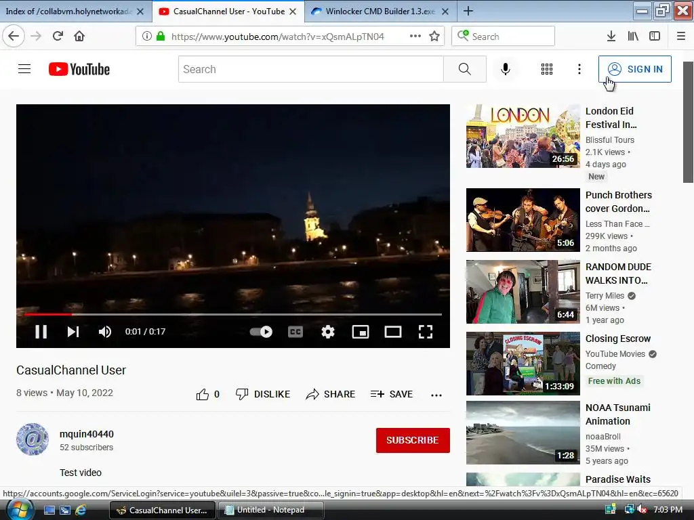694x520 pixels.
Task: Click the YouTube search field
Action: click(310, 69)
